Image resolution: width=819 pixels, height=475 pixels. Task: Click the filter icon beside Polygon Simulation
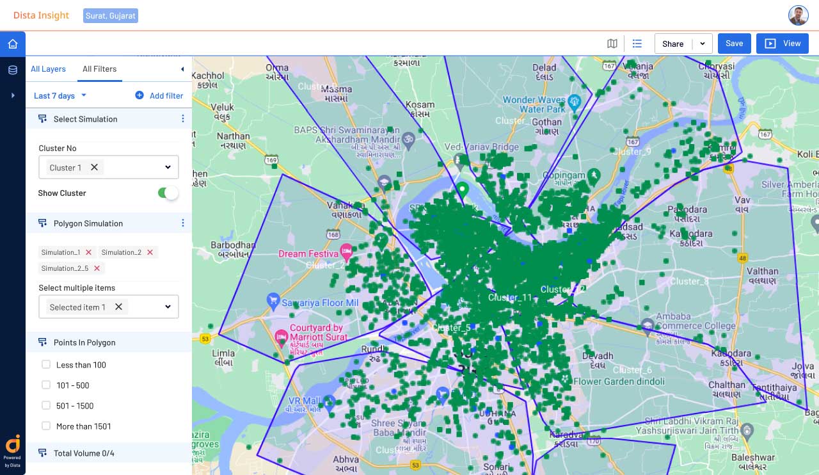(x=43, y=223)
